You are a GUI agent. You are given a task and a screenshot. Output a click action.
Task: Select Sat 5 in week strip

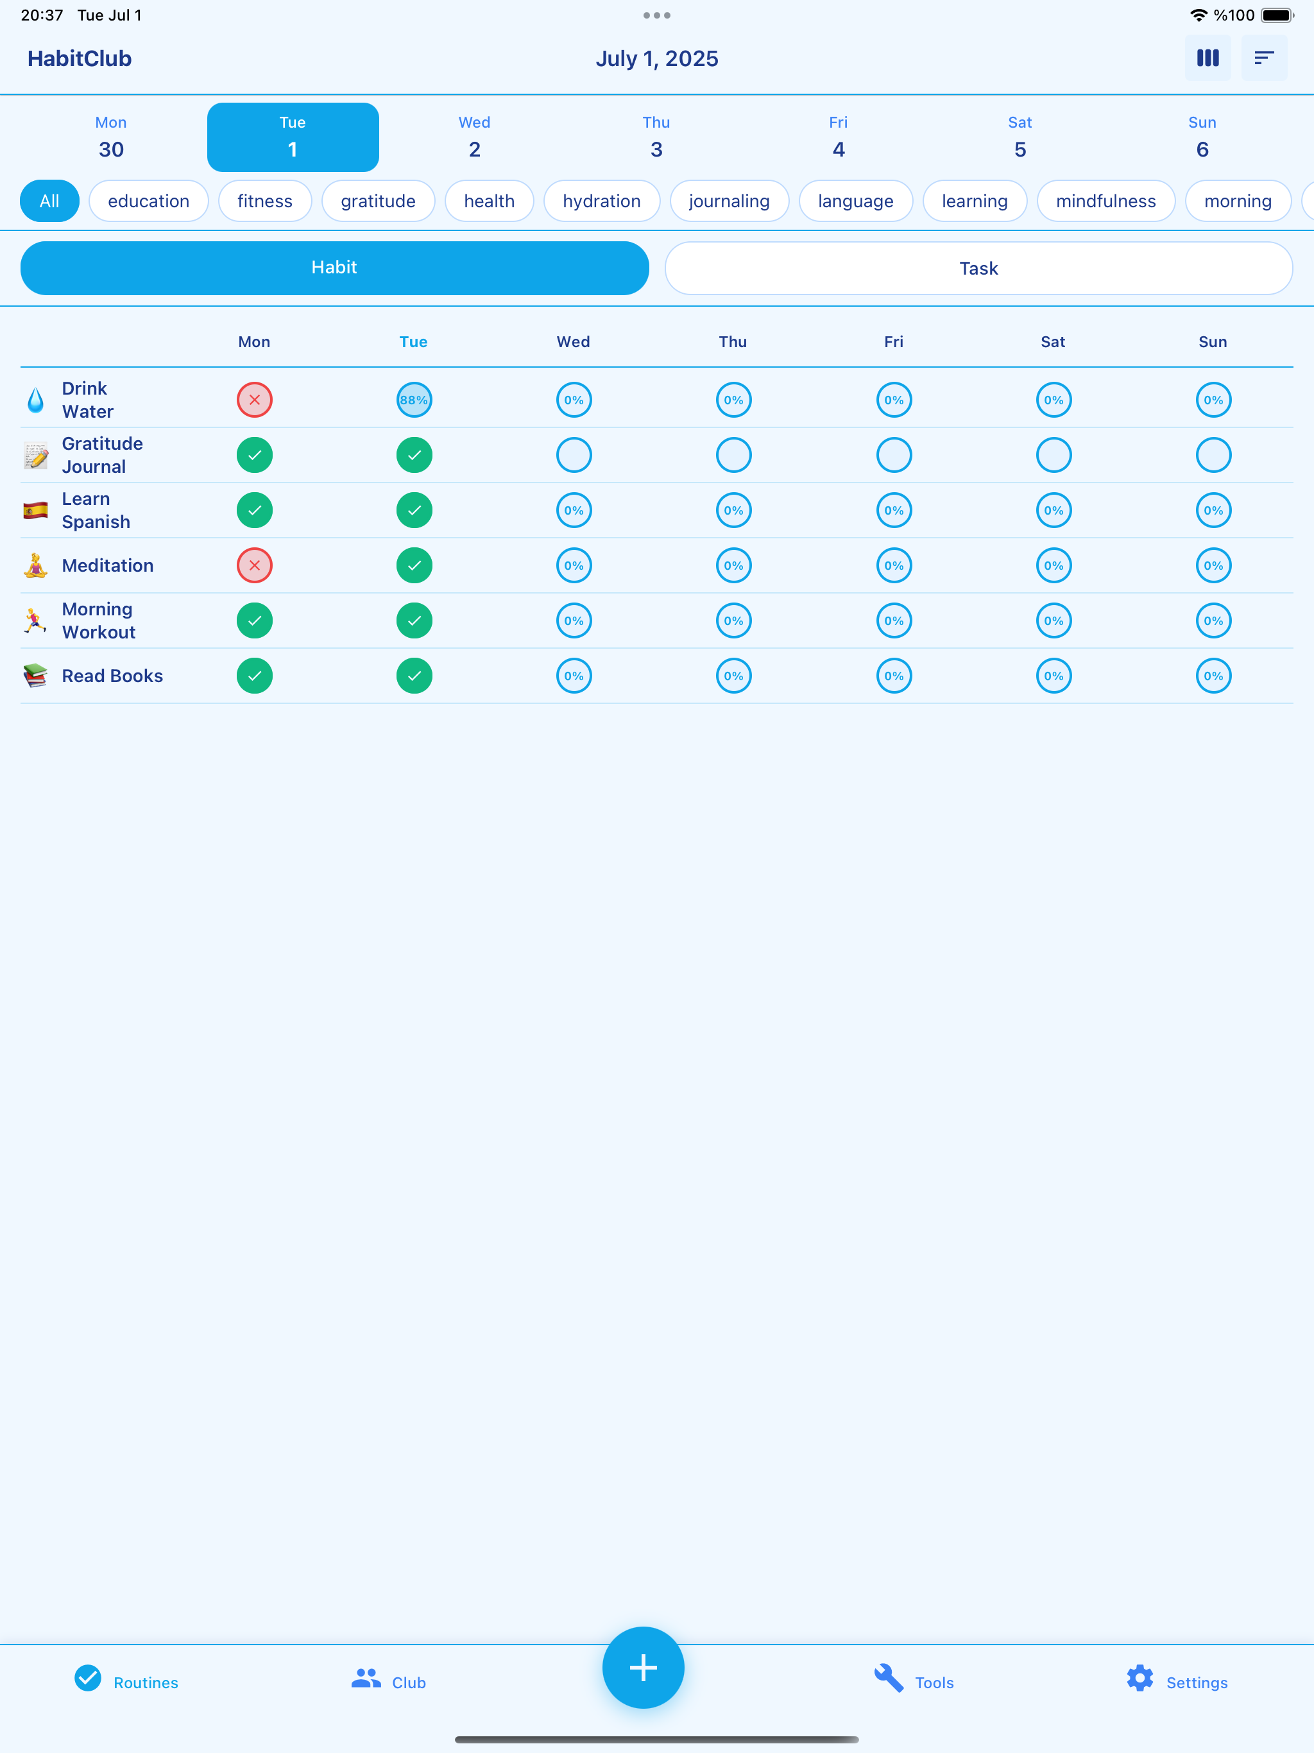(x=1020, y=137)
